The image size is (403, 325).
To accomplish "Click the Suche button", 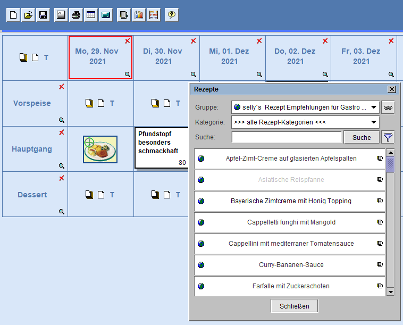I will click(362, 137).
